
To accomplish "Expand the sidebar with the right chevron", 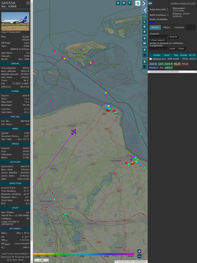I will point(144,3).
